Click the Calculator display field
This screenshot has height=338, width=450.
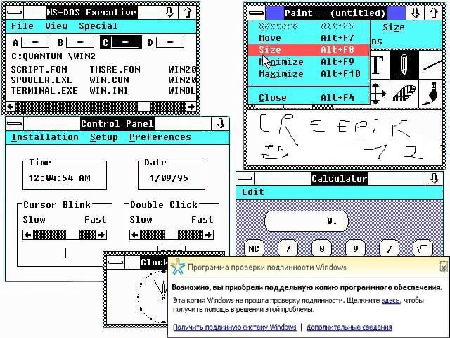(x=307, y=221)
